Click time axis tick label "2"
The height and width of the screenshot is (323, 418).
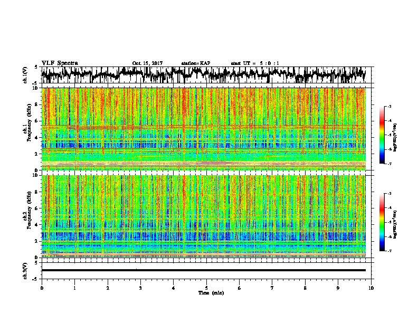pos(108,288)
